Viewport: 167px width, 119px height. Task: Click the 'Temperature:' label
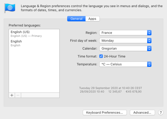click(87, 64)
